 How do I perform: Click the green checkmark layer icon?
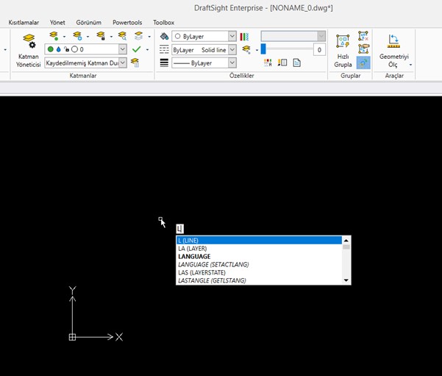coord(136,49)
